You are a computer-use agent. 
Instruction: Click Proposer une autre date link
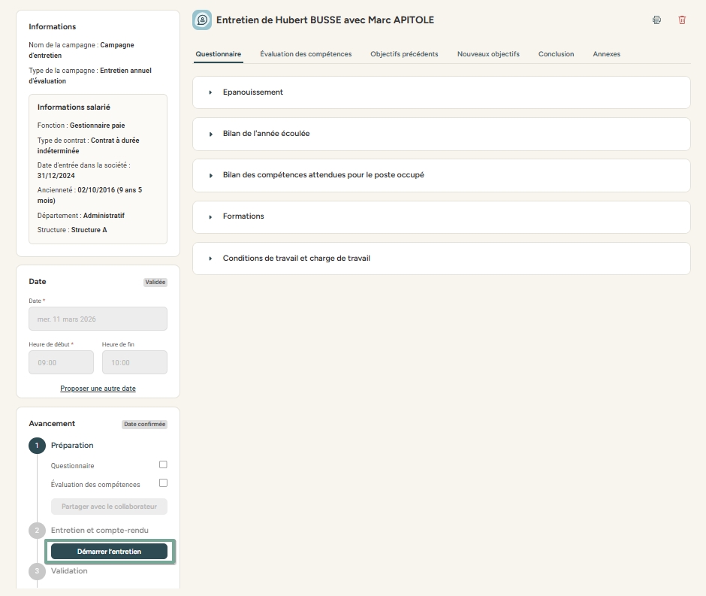[98, 389]
